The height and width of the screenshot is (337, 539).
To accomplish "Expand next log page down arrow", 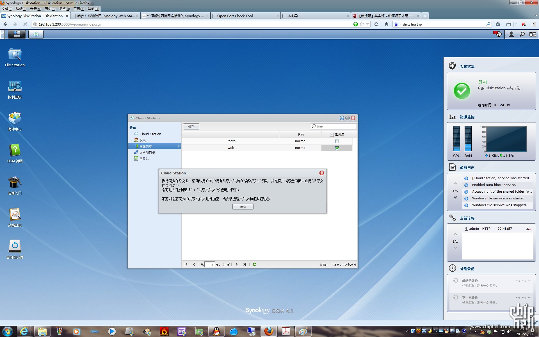I will [455, 197].
